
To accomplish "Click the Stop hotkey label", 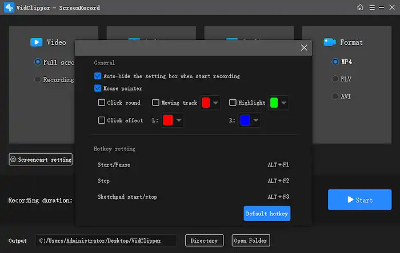I will click(x=103, y=181).
